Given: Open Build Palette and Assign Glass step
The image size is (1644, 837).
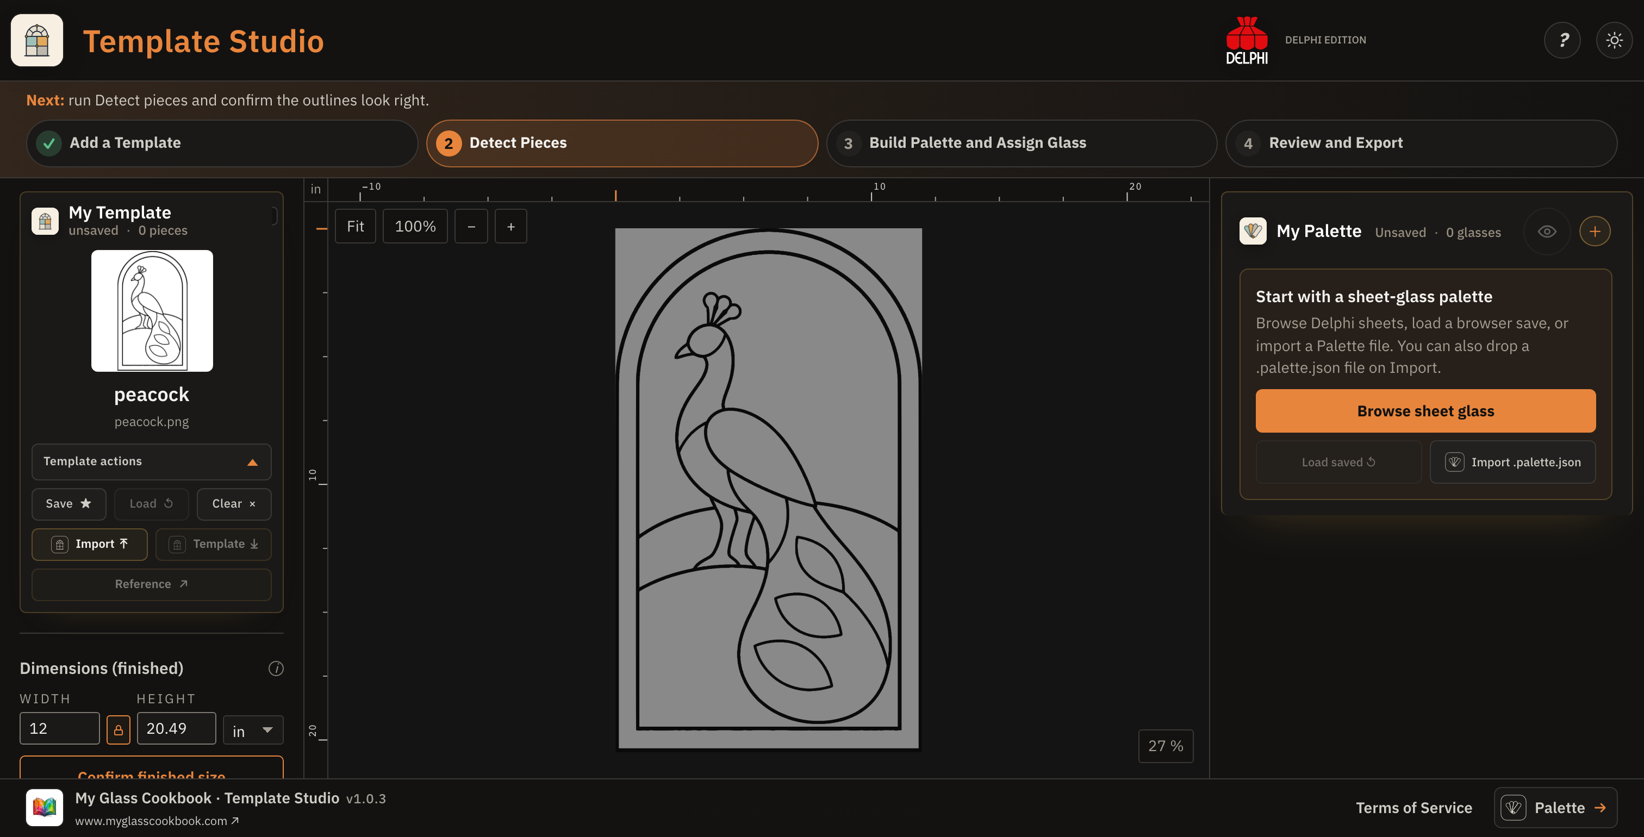Looking at the screenshot, I should pyautogui.click(x=1022, y=143).
